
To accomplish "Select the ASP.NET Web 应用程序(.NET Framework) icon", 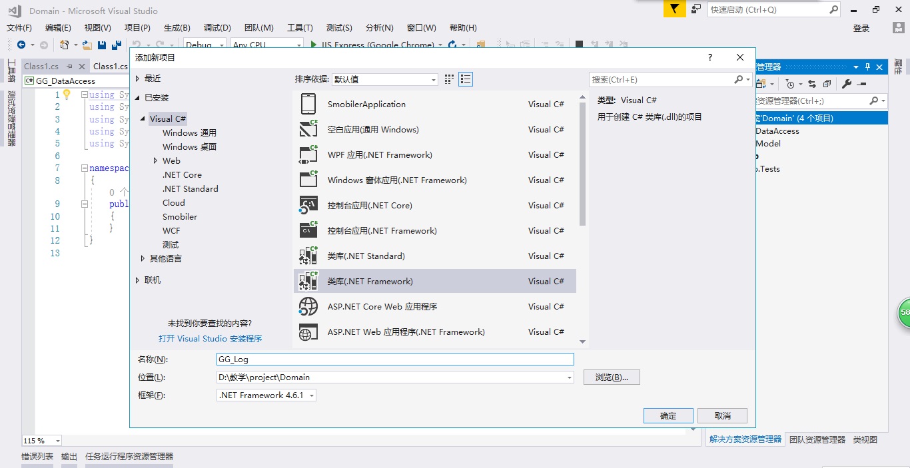I will (308, 332).
